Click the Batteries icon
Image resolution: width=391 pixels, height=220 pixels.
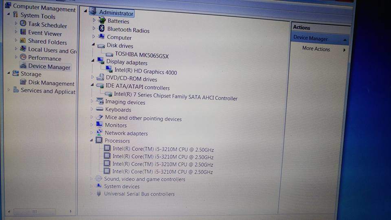[x=102, y=20]
